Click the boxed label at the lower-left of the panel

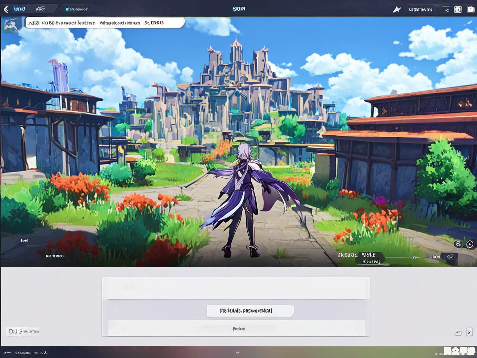tap(23, 331)
